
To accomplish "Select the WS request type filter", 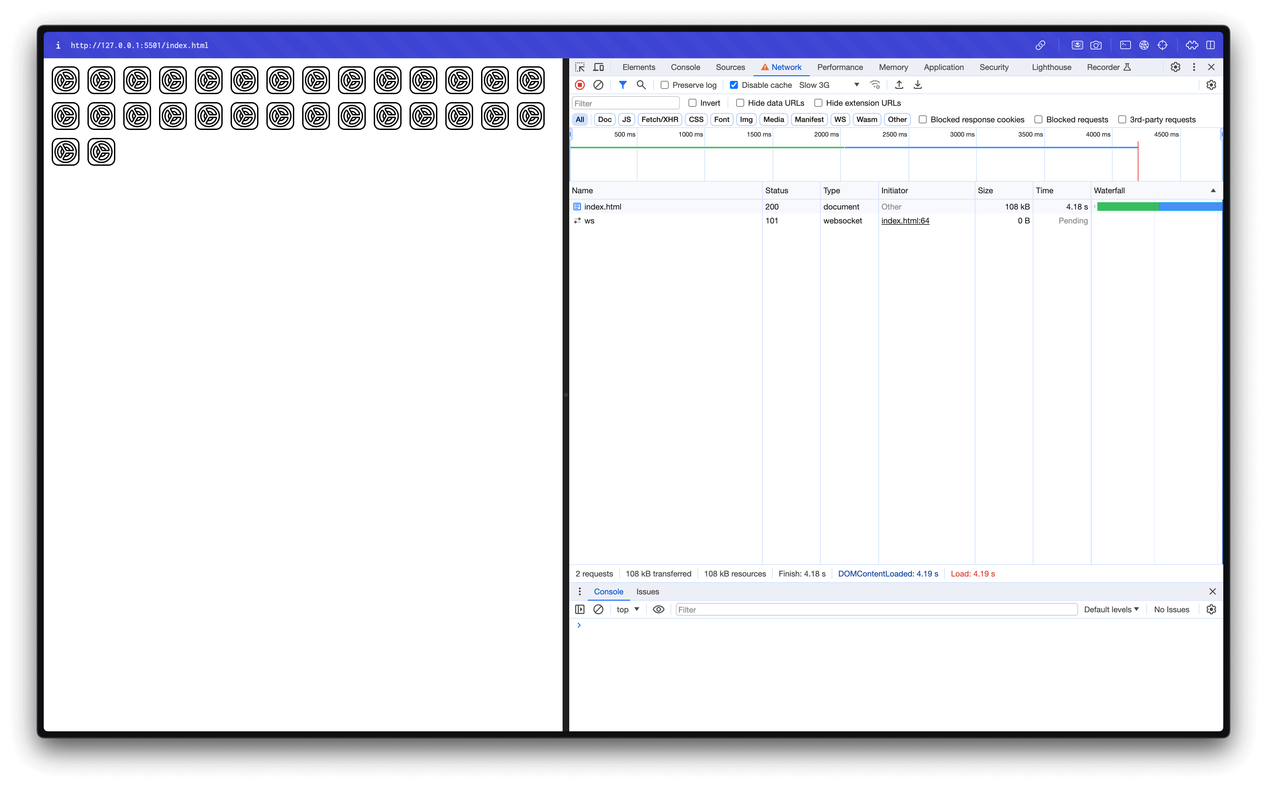I will [x=840, y=119].
